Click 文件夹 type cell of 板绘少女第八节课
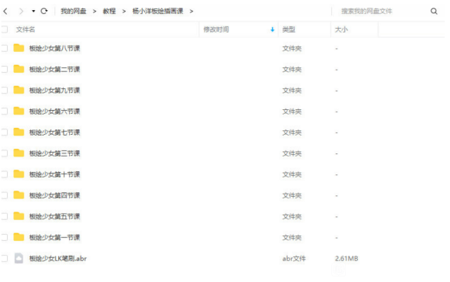This screenshot has height=282, width=450. (292, 49)
